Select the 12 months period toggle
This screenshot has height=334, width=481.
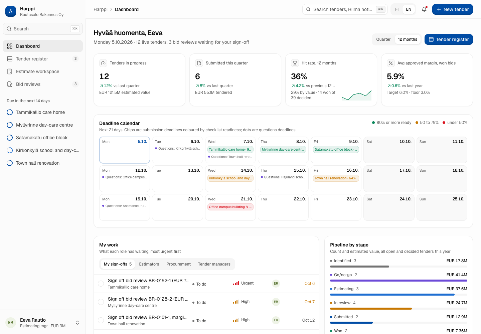click(x=408, y=39)
